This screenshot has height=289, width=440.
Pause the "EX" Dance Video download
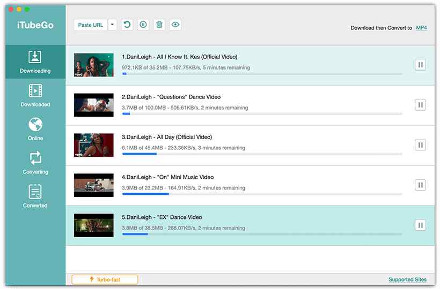(420, 225)
